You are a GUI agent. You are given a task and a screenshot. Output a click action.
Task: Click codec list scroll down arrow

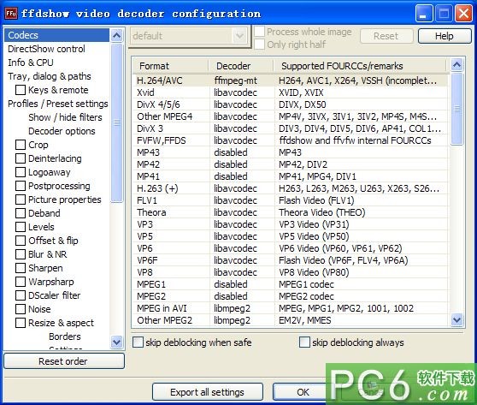click(457, 320)
